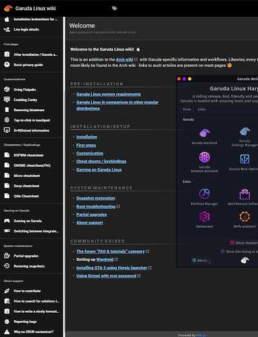Click the Apple icon for installation instructions
Screen dimensions: 258x337
(x=7, y=20)
